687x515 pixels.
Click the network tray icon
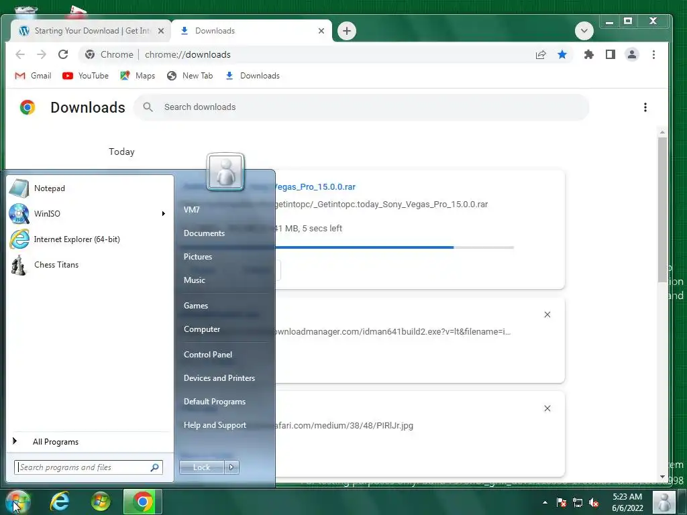pyautogui.click(x=578, y=503)
